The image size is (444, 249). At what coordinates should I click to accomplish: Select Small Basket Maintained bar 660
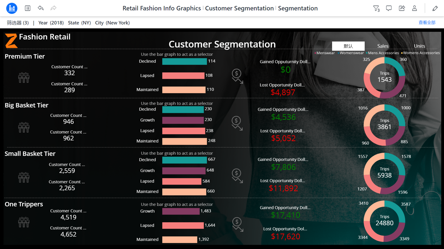pyautogui.click(x=184, y=192)
